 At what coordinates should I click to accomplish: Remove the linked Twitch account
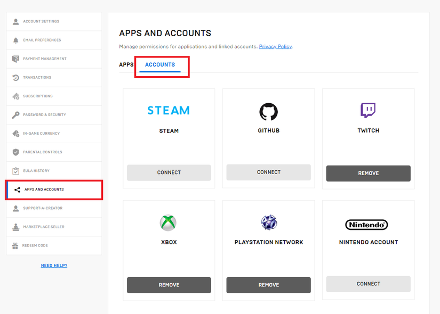click(x=368, y=173)
